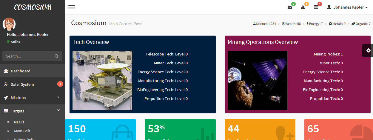Click the COSMOSIUM logo

33,7
